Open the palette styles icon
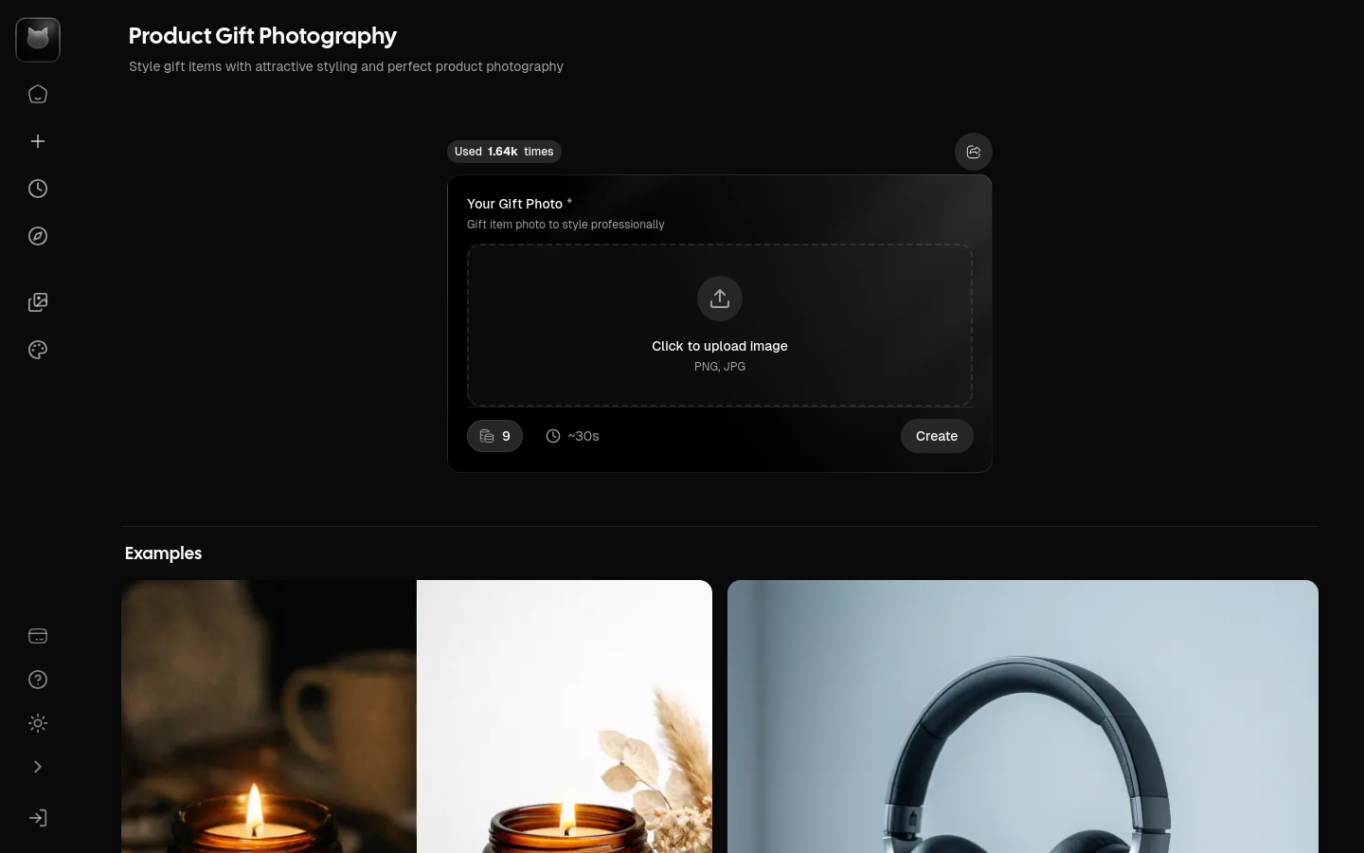Viewport: 1364px width, 853px height. (x=38, y=350)
